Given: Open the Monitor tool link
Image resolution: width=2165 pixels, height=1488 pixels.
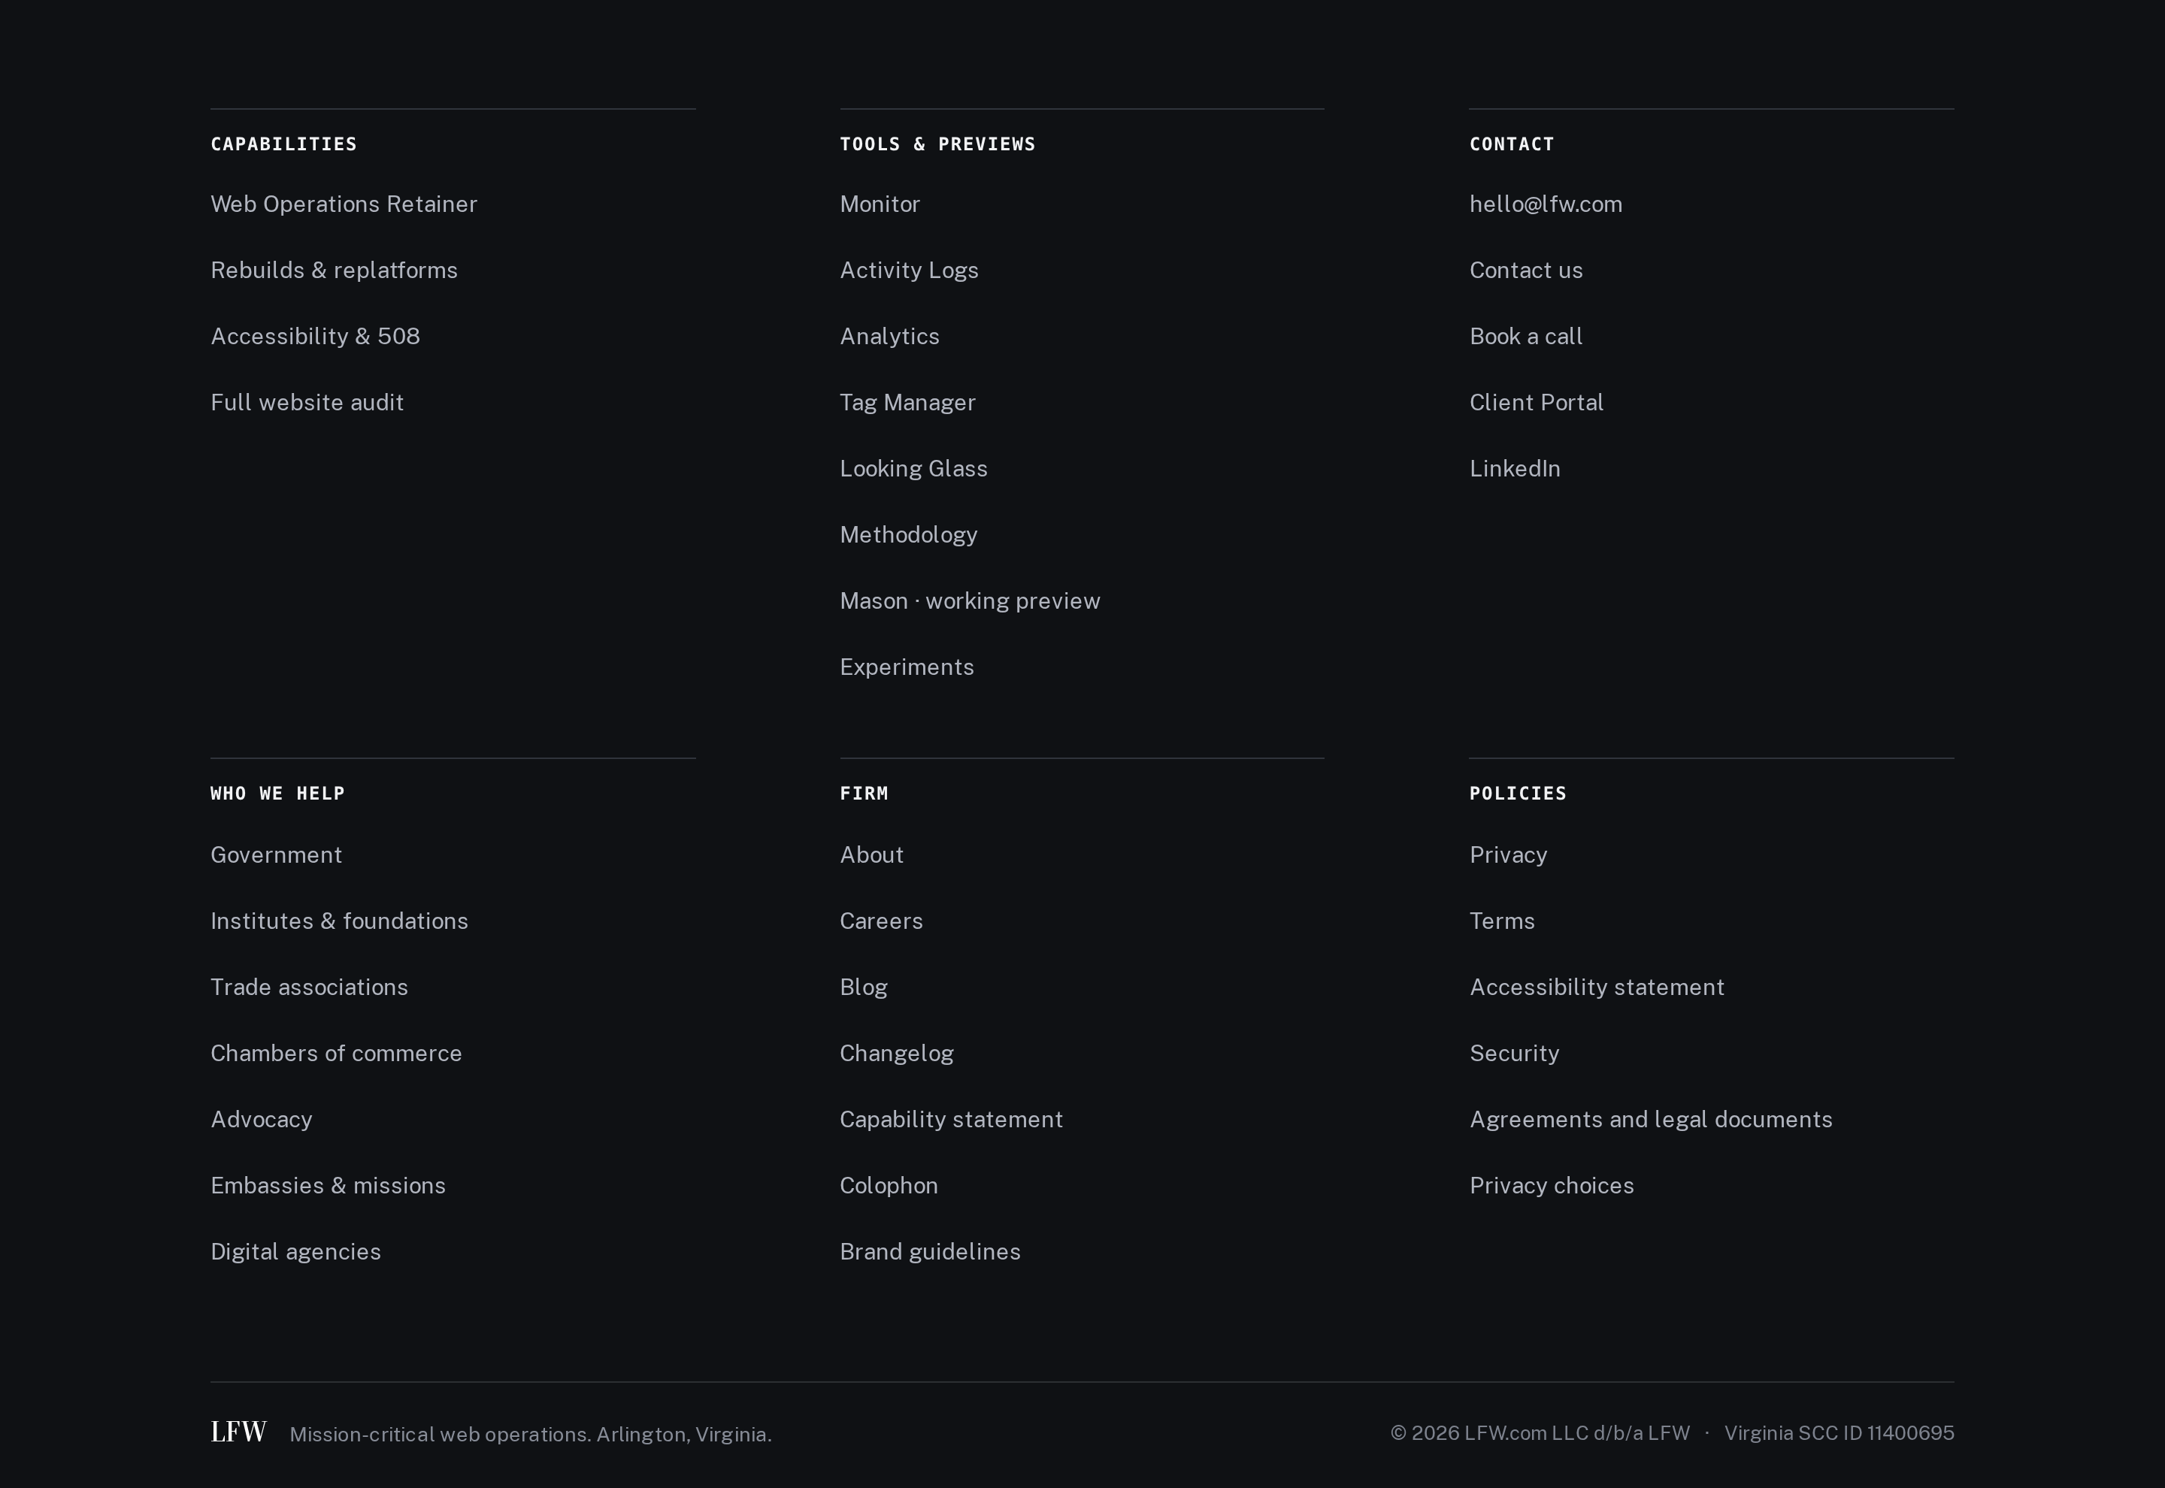Looking at the screenshot, I should tap(880, 204).
